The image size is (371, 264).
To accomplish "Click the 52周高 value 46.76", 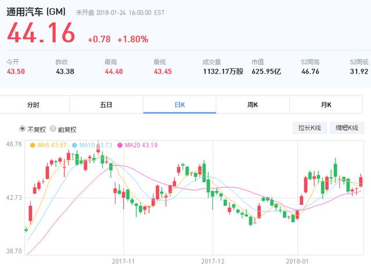I will coord(310,71).
